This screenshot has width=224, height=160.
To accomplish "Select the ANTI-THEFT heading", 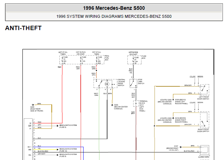I will pos(23,28).
